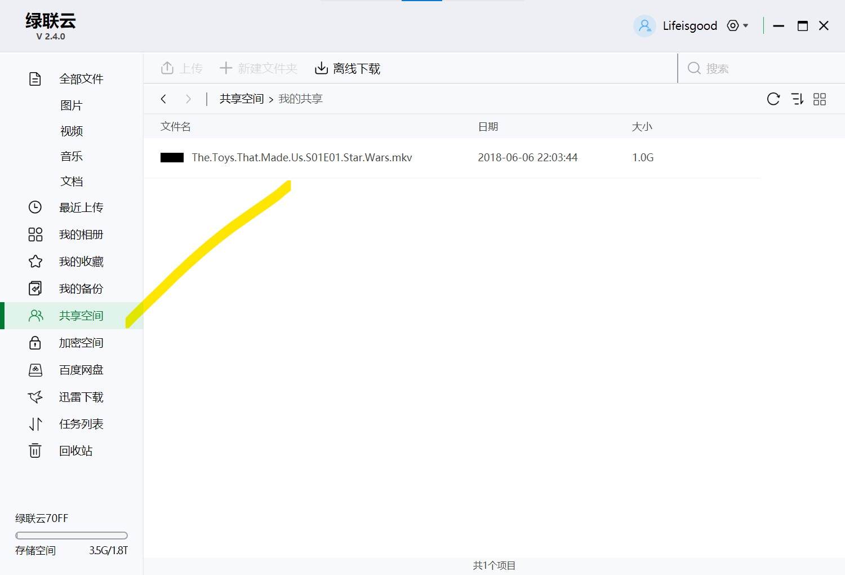The width and height of the screenshot is (845, 575).
Task: Click 我的共享 breadcrumb segment
Action: tap(300, 99)
